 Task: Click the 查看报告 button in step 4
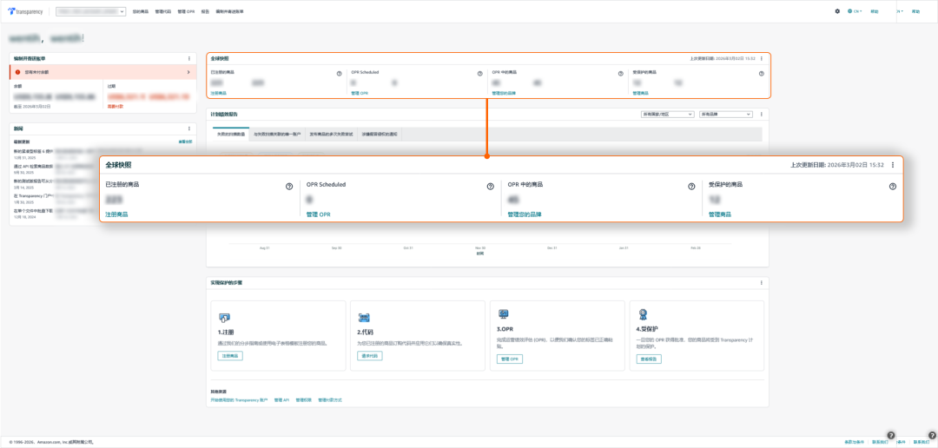pyautogui.click(x=649, y=359)
